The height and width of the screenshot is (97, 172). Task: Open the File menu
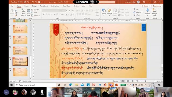pyautogui.click(x=12, y=6)
